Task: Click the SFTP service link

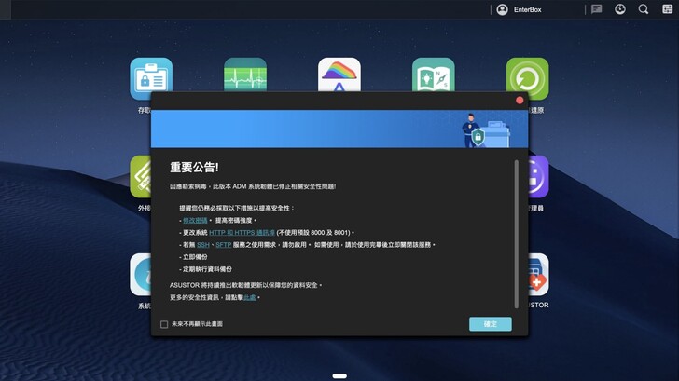Action: pyautogui.click(x=223, y=244)
